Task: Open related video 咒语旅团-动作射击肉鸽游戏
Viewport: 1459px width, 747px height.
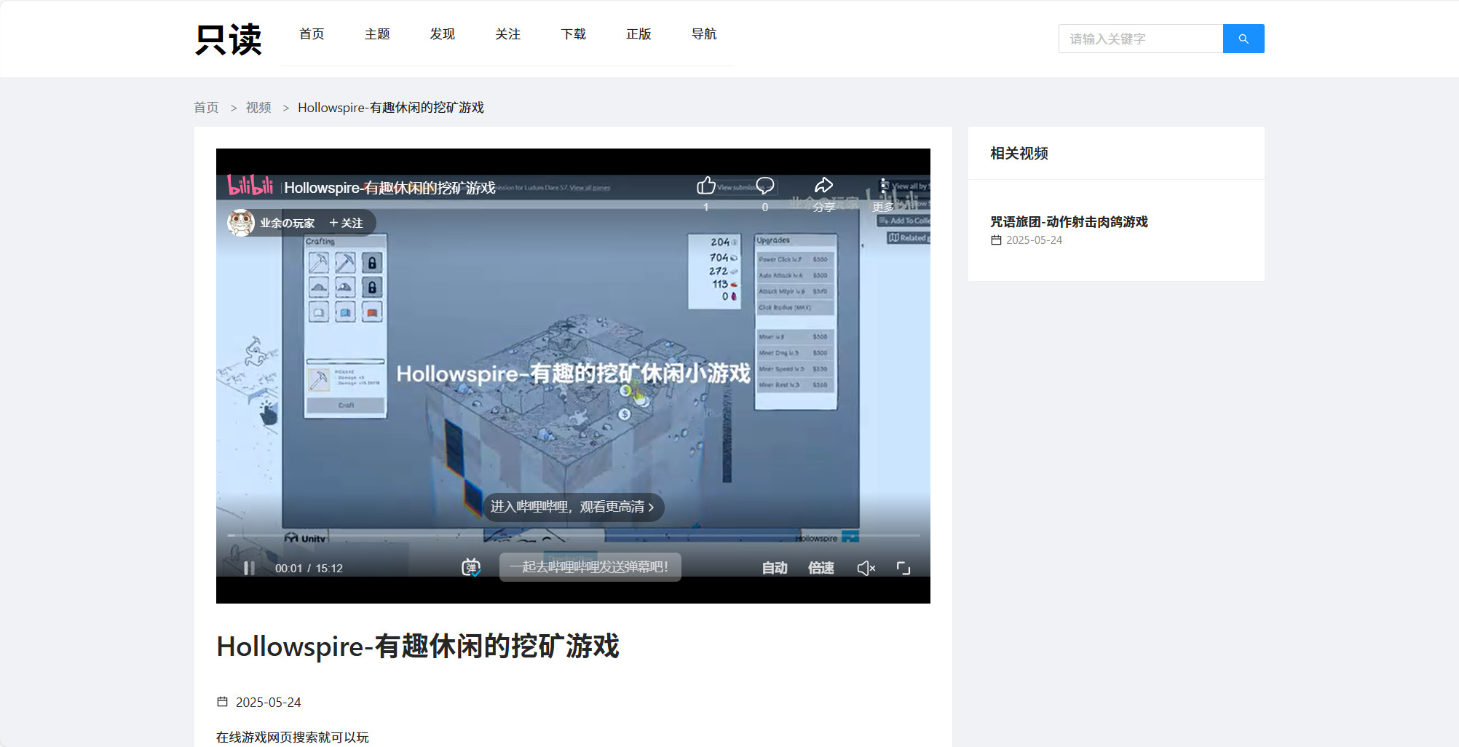Action: [1069, 222]
